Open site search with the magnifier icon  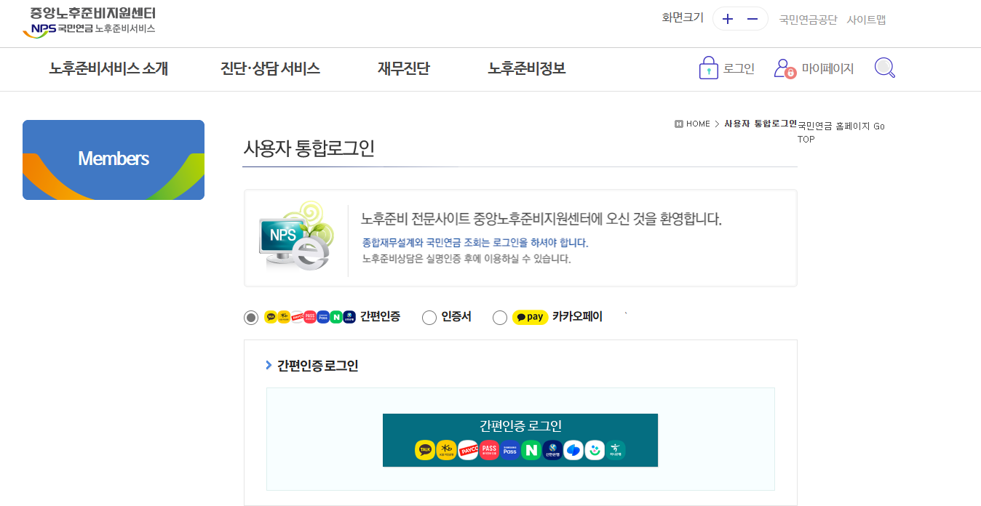click(884, 67)
